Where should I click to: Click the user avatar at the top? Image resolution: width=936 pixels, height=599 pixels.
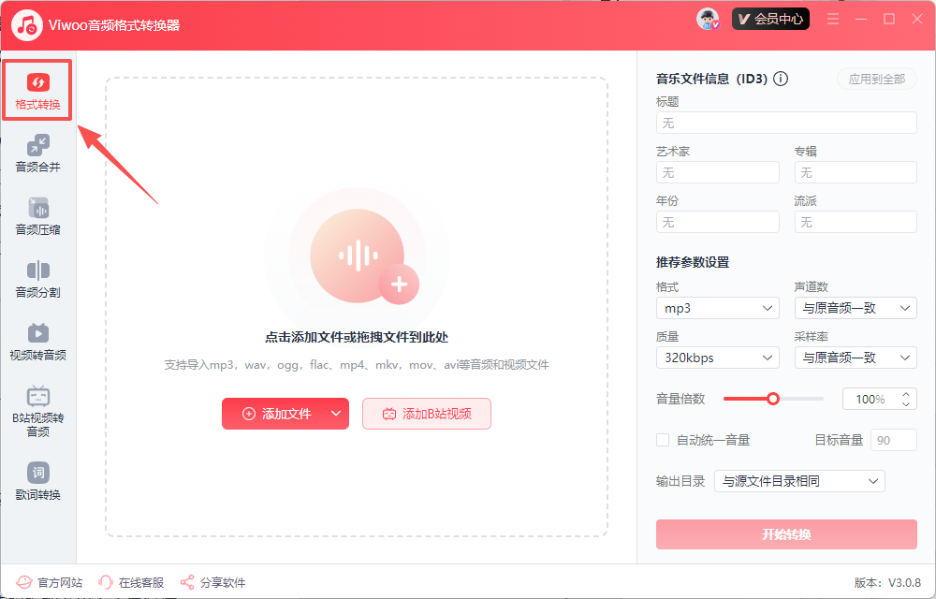pyautogui.click(x=707, y=18)
